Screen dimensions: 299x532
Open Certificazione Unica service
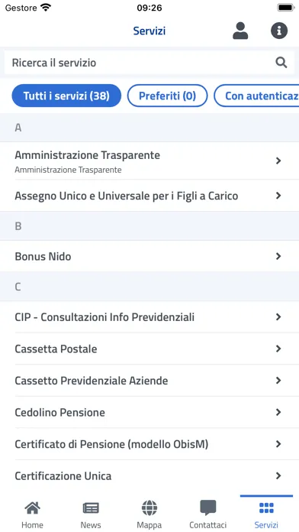tap(149, 476)
